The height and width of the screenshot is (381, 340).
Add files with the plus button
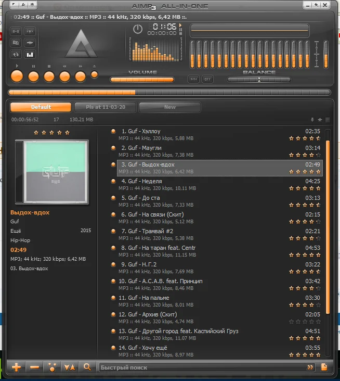point(17,367)
